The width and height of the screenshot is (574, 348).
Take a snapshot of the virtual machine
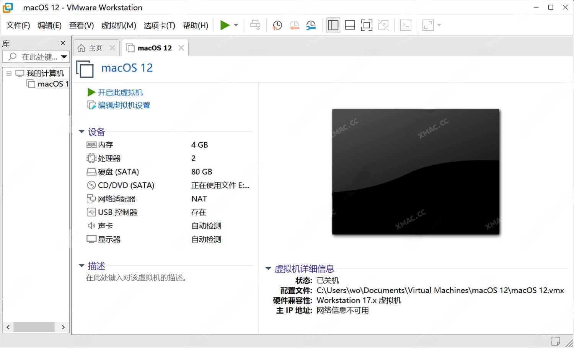(277, 25)
